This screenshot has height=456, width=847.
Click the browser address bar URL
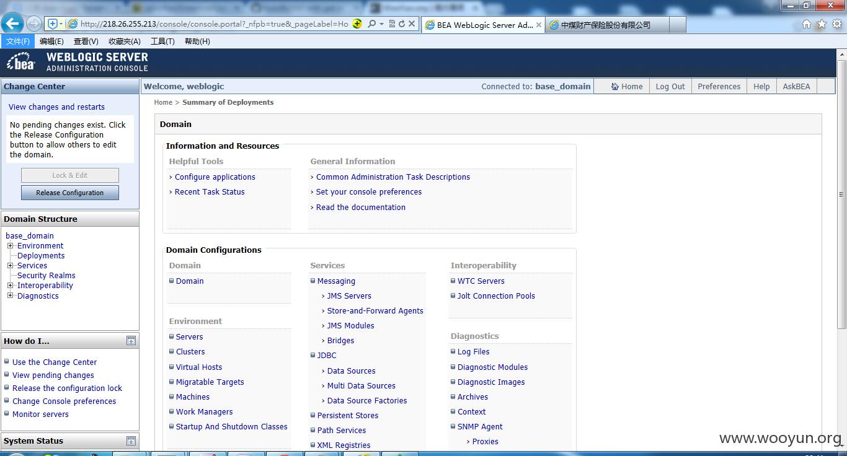click(x=214, y=24)
